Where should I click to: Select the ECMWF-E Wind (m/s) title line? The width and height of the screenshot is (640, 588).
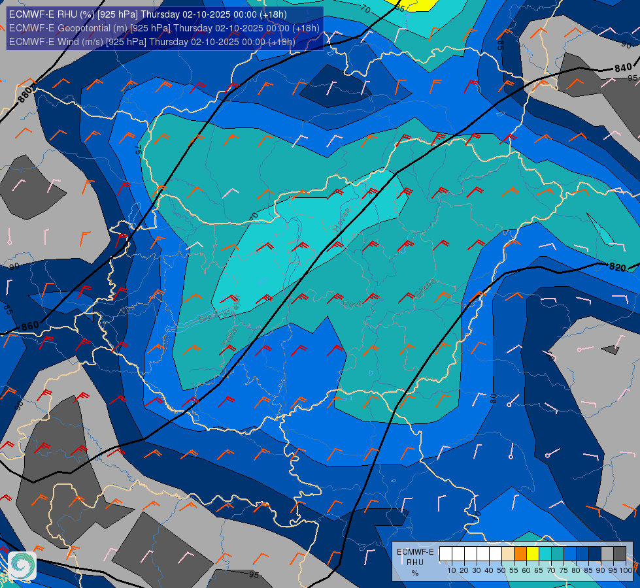pyautogui.click(x=152, y=42)
